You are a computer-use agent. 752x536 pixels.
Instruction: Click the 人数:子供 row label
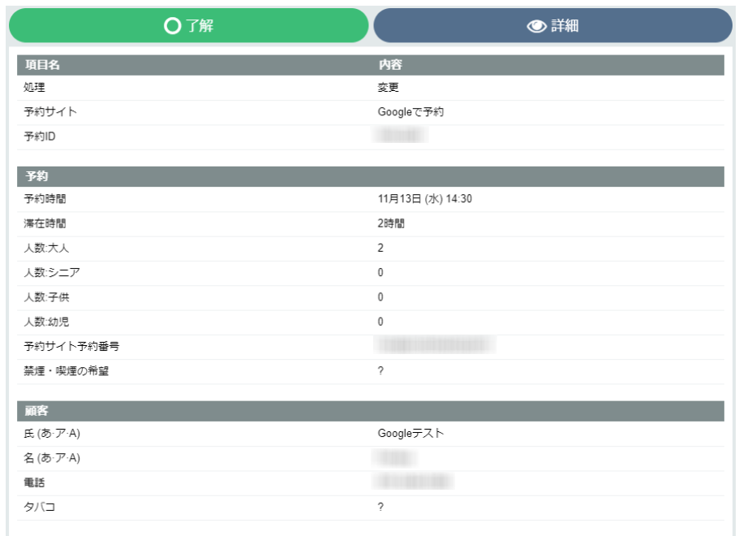click(x=46, y=297)
